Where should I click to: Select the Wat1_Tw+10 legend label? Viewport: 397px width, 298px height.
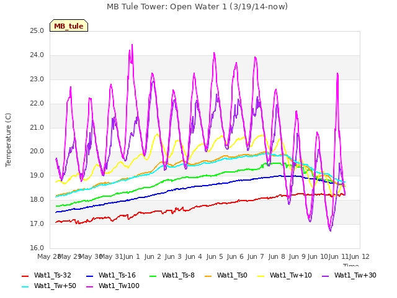pyautogui.click(x=291, y=275)
